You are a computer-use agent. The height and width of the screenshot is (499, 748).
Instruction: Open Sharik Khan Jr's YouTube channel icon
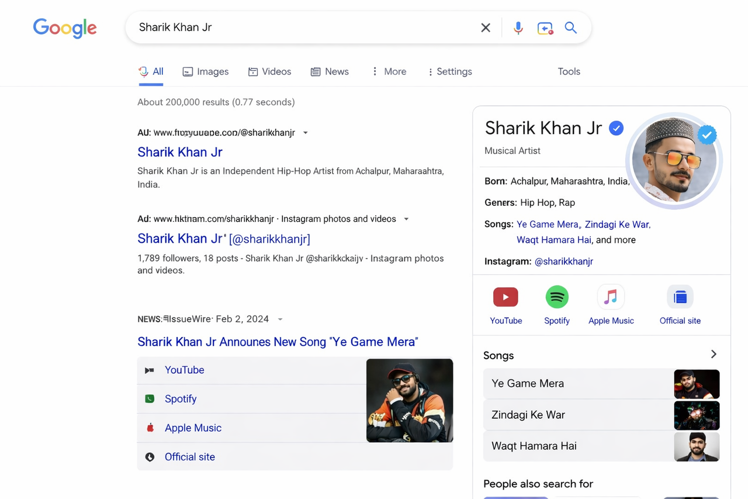click(x=505, y=297)
